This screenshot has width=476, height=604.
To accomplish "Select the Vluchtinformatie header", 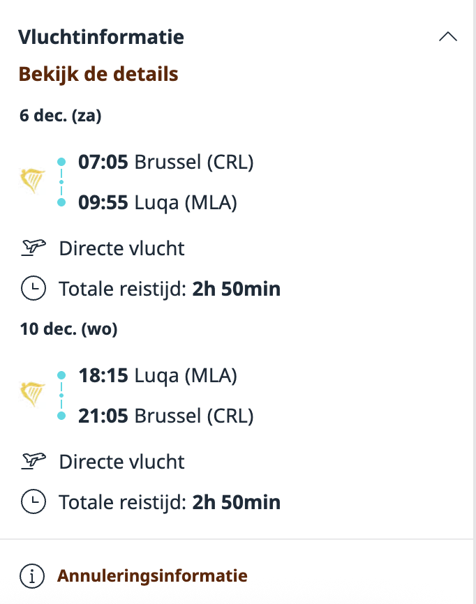I will click(102, 37).
